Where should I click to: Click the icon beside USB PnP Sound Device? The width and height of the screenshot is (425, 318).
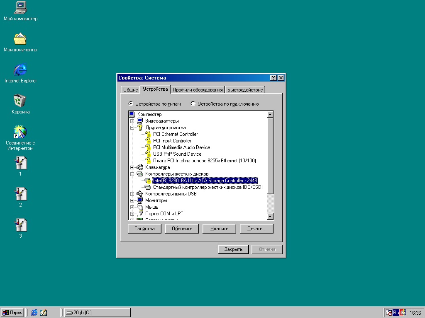pyautogui.click(x=148, y=154)
